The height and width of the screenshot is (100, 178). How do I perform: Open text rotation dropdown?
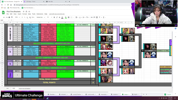click(88, 17)
